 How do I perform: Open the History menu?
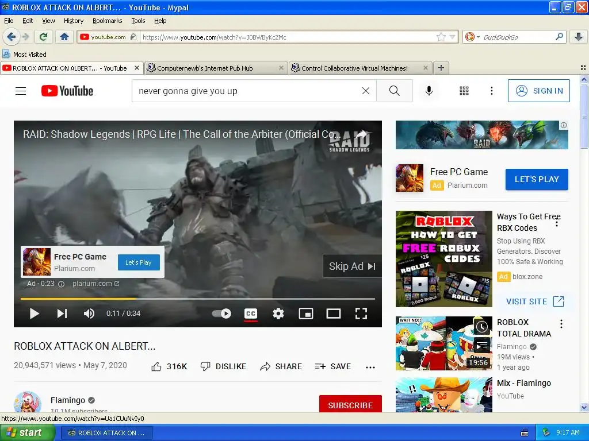tap(73, 21)
